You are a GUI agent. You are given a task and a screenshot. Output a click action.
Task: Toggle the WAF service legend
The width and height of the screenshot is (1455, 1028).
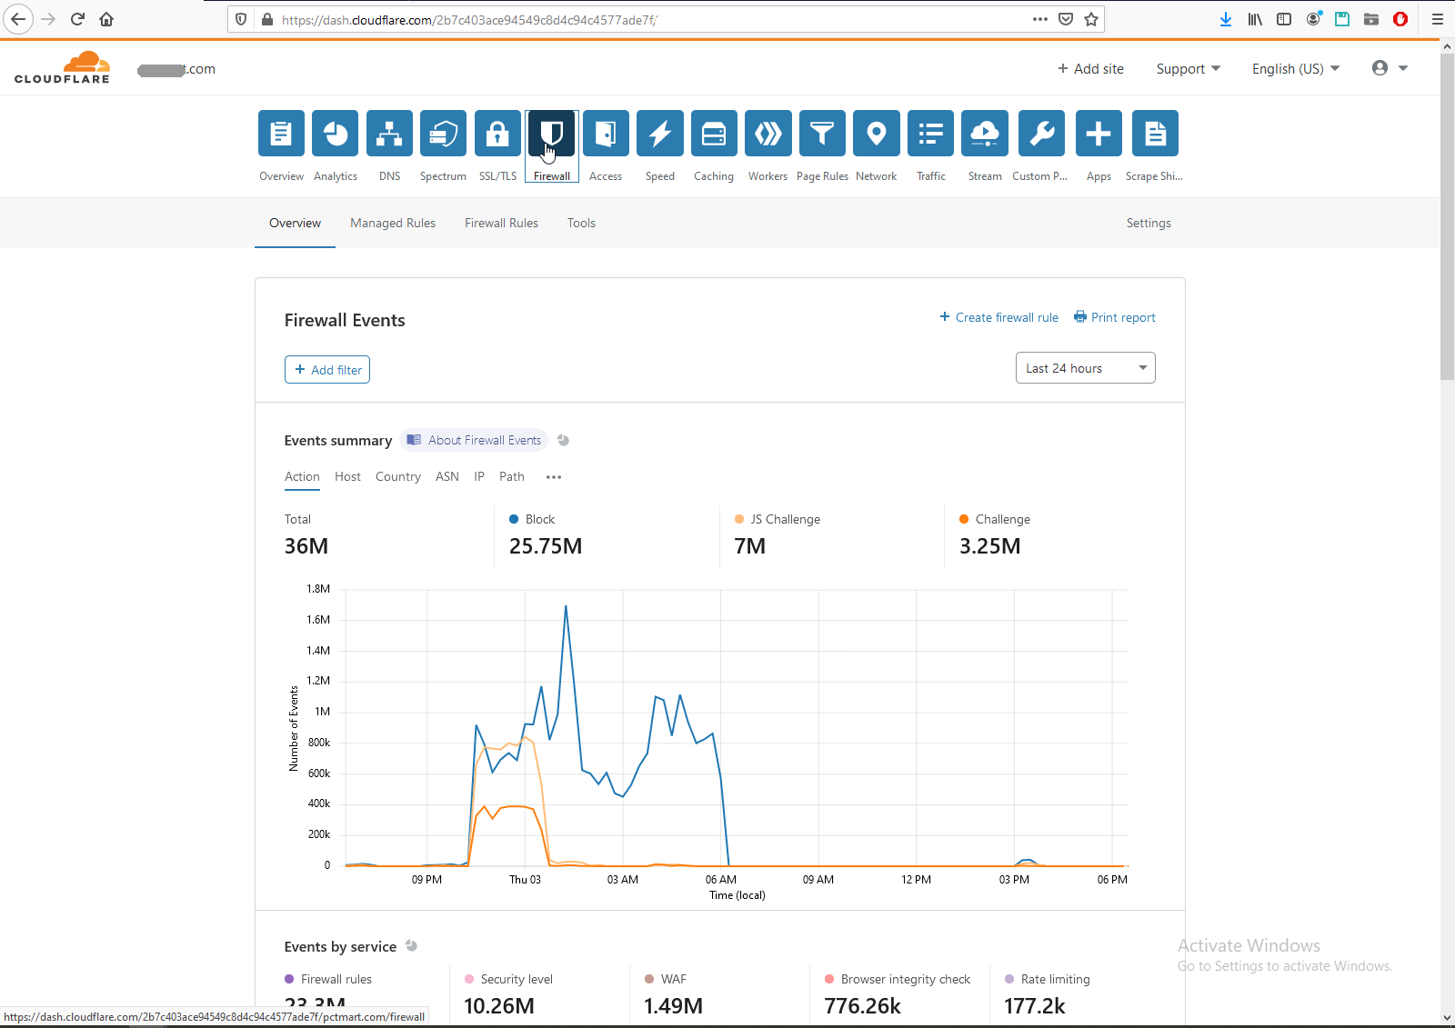(x=666, y=979)
